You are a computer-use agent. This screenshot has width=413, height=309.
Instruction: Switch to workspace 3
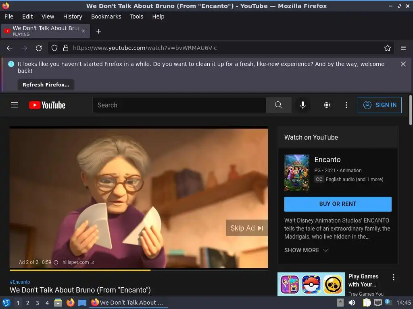38,303
